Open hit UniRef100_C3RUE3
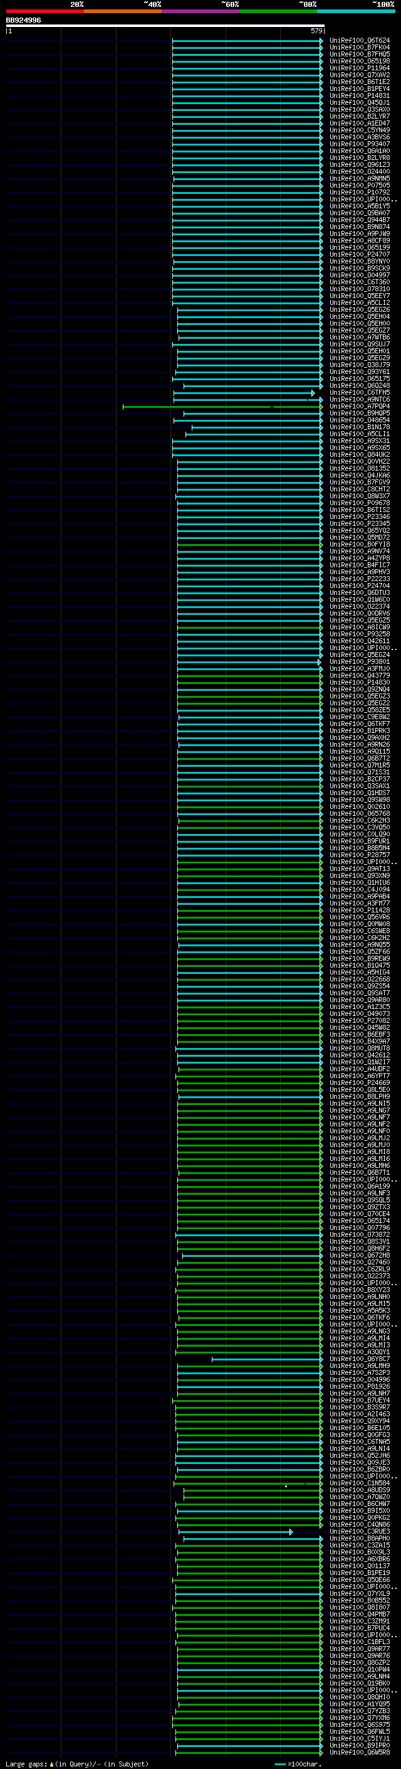Viewport: 401px width, 1769px height. pos(359,1531)
